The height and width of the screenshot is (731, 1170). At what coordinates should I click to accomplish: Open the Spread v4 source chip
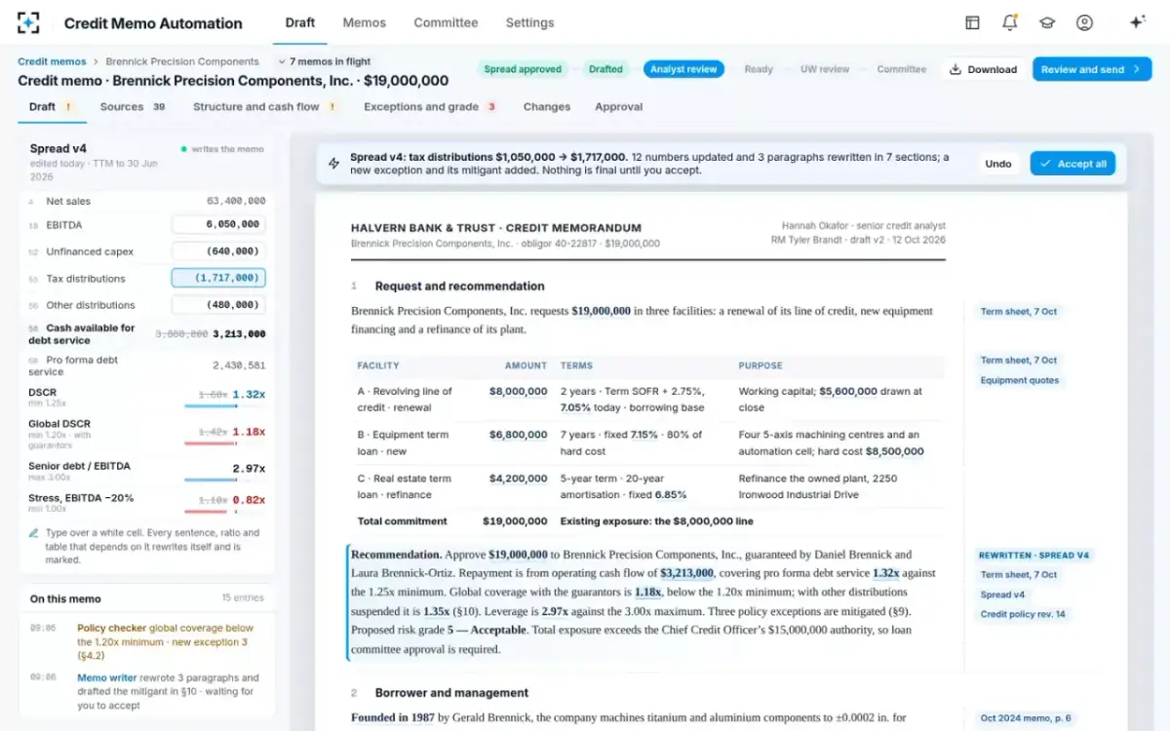point(1002,595)
